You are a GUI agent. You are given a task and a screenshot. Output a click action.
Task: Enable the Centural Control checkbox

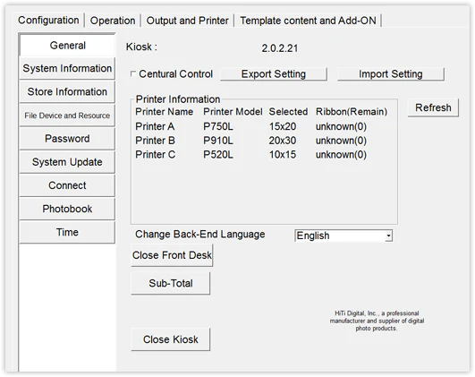[x=133, y=73]
